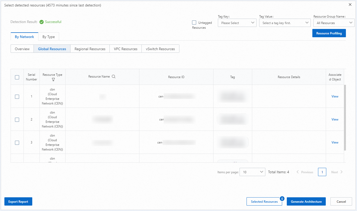
Task: Click the Resource Profiling button
Action: pyautogui.click(x=329, y=33)
